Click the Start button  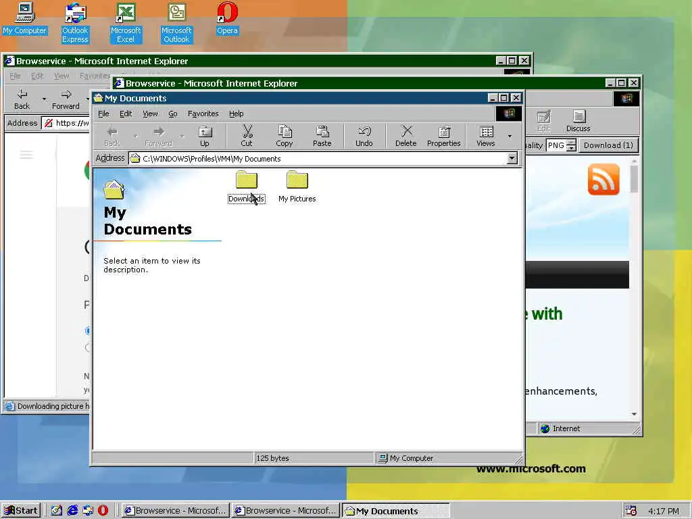21,511
